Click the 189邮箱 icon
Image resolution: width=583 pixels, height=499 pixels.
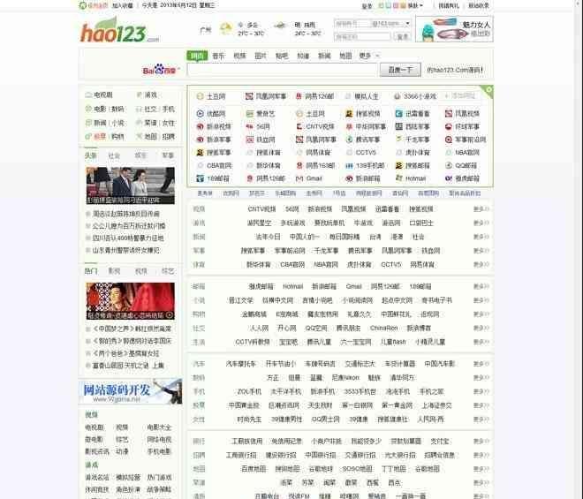(200, 178)
